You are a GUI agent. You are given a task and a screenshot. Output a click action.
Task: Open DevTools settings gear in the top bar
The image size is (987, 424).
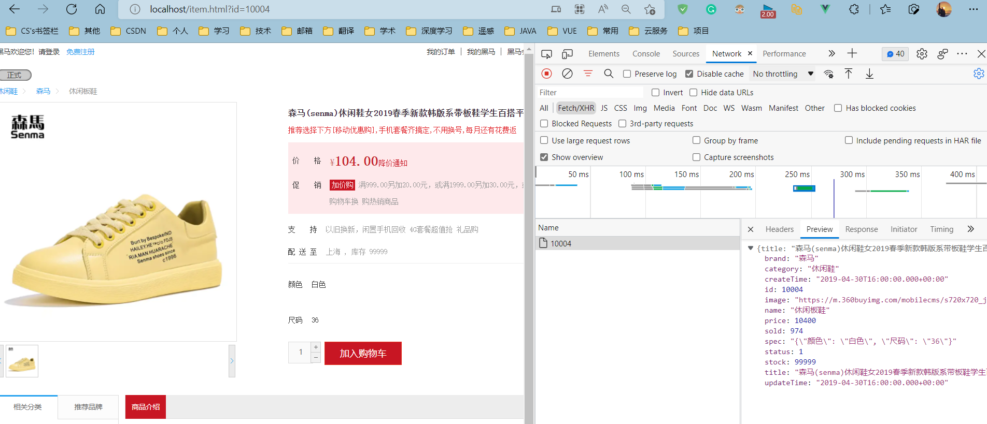pos(922,54)
